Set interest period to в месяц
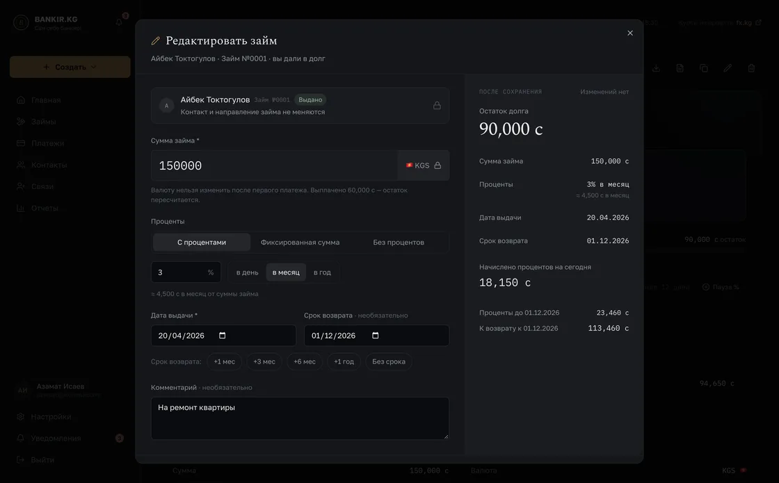The image size is (779, 483). [286, 272]
